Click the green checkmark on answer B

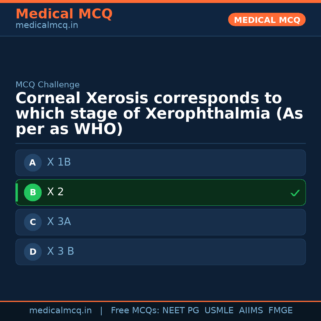[x=295, y=193]
